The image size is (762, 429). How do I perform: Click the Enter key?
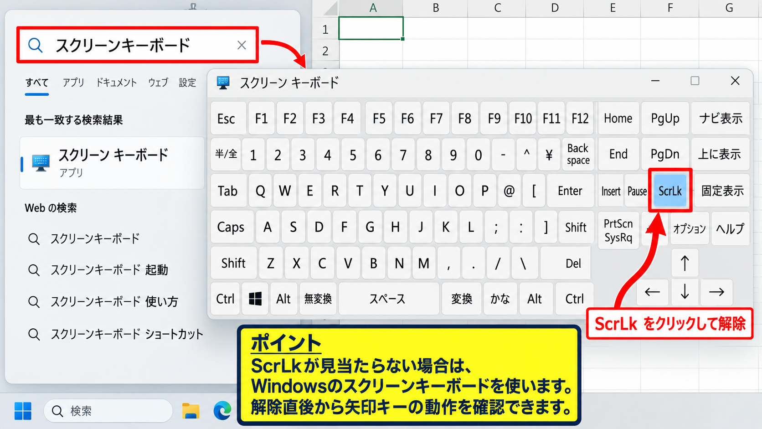tap(570, 191)
